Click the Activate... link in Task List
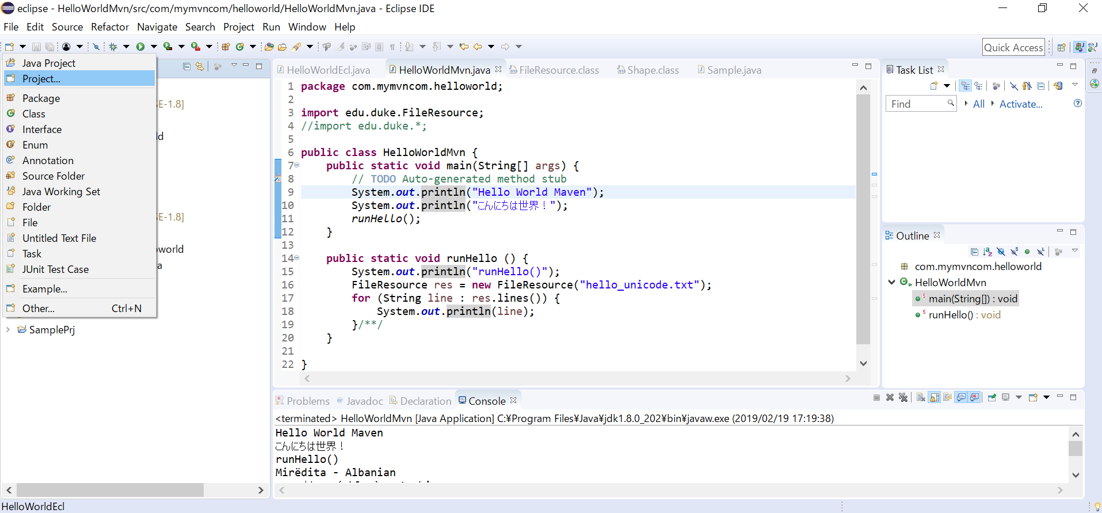The image size is (1102, 513). coord(1021,104)
